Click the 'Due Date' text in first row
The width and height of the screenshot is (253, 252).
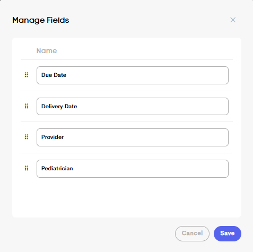54,75
